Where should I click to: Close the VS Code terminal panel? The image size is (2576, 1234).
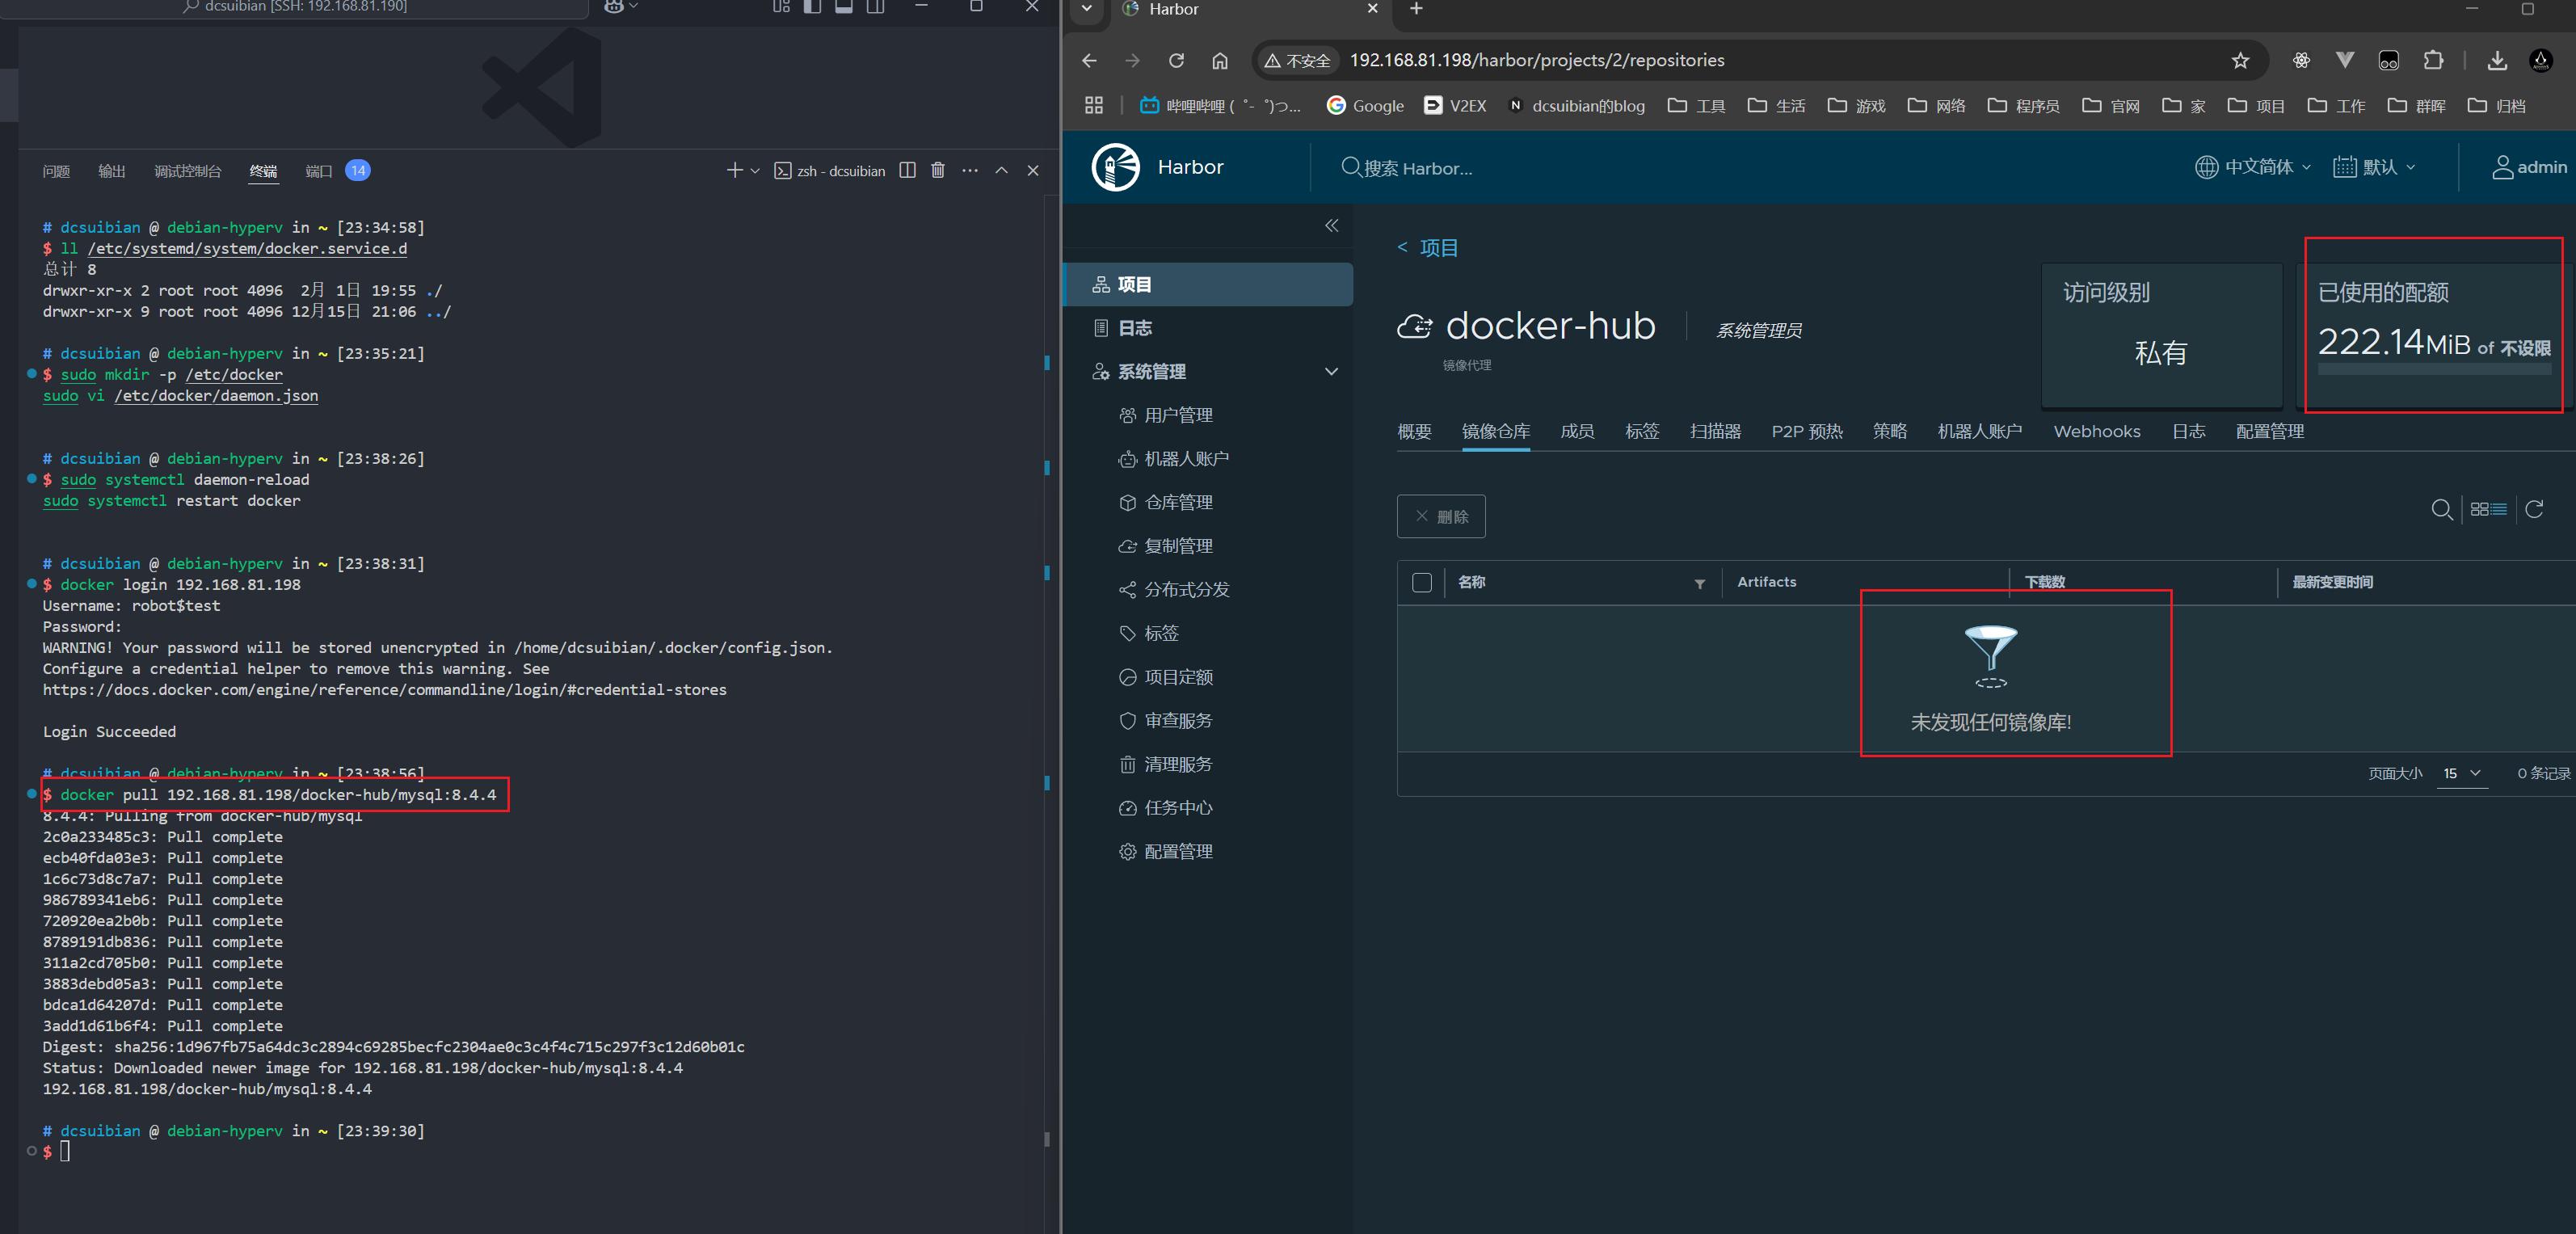[1033, 171]
